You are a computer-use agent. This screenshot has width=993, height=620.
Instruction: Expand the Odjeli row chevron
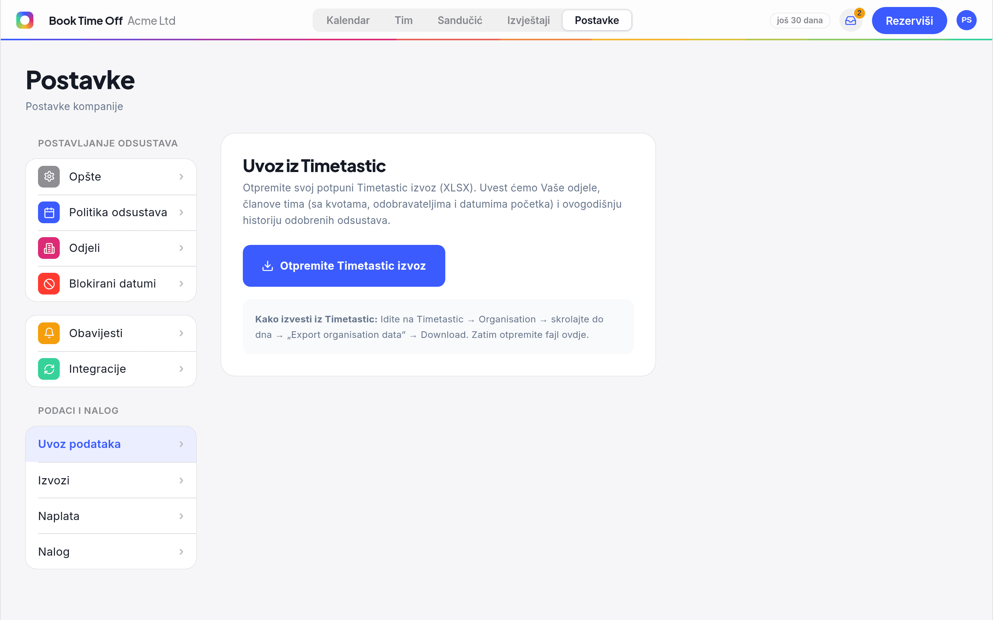(x=182, y=248)
